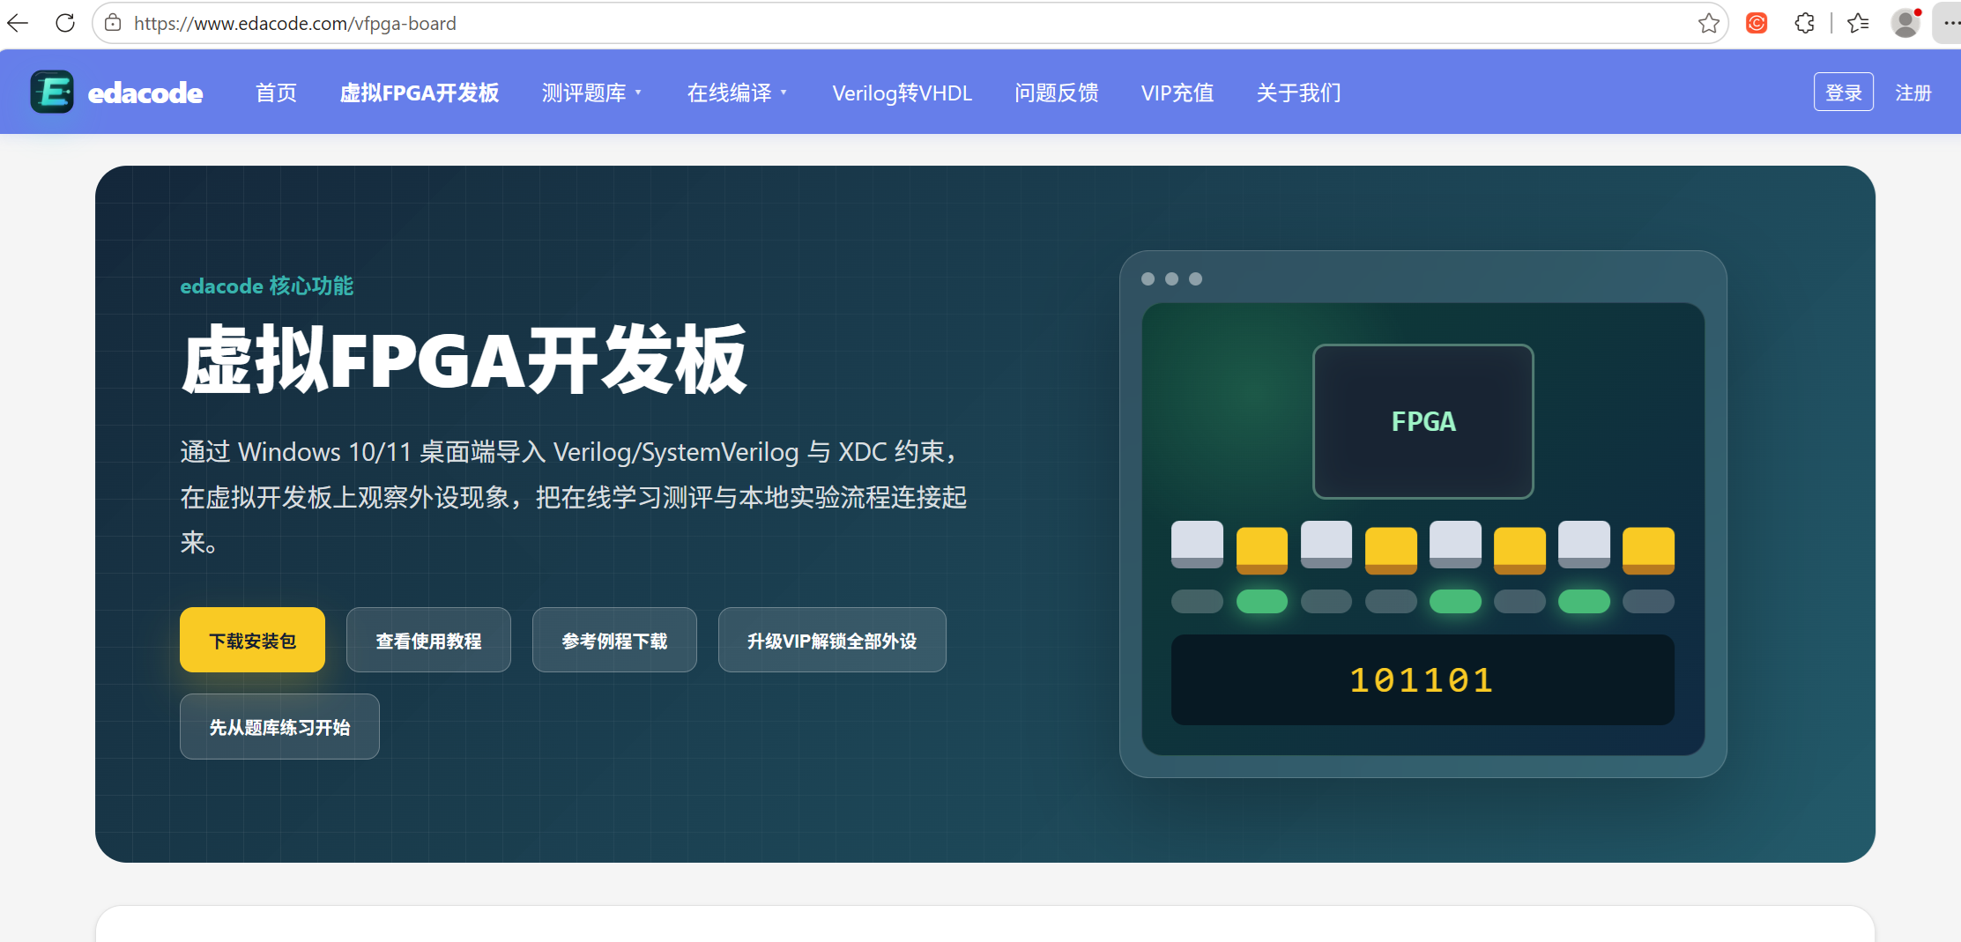The width and height of the screenshot is (1961, 942).
Task: Open the Extensions puzzle icon
Action: coord(1804,23)
